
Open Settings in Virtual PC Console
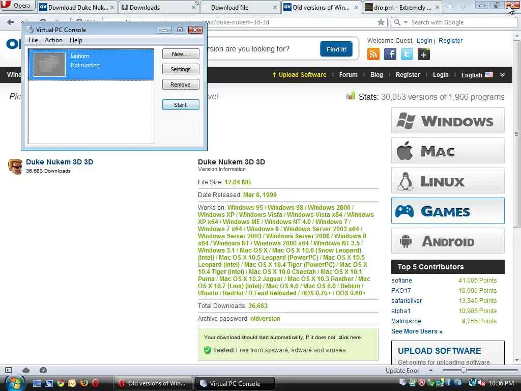coord(181,69)
